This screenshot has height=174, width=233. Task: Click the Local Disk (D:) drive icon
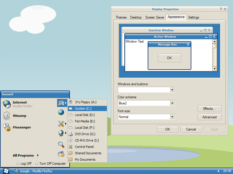pos(70,115)
